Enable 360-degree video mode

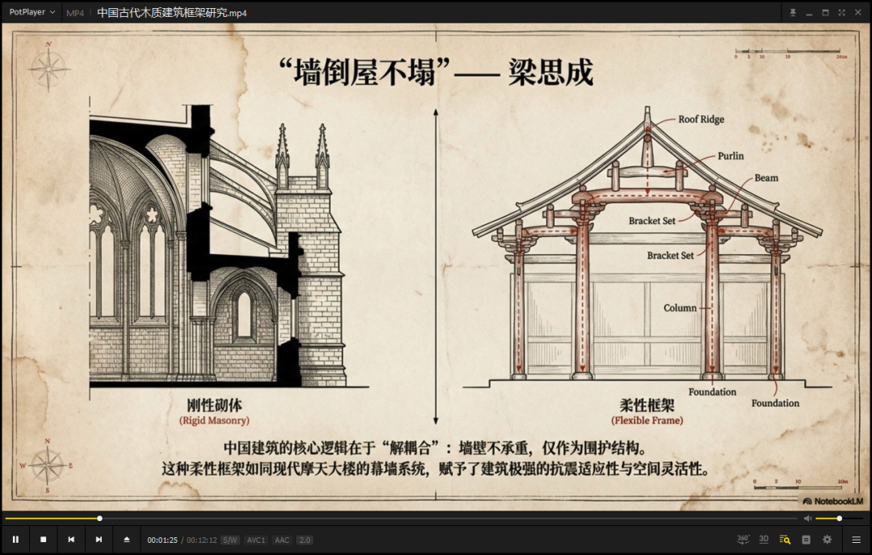tap(744, 540)
